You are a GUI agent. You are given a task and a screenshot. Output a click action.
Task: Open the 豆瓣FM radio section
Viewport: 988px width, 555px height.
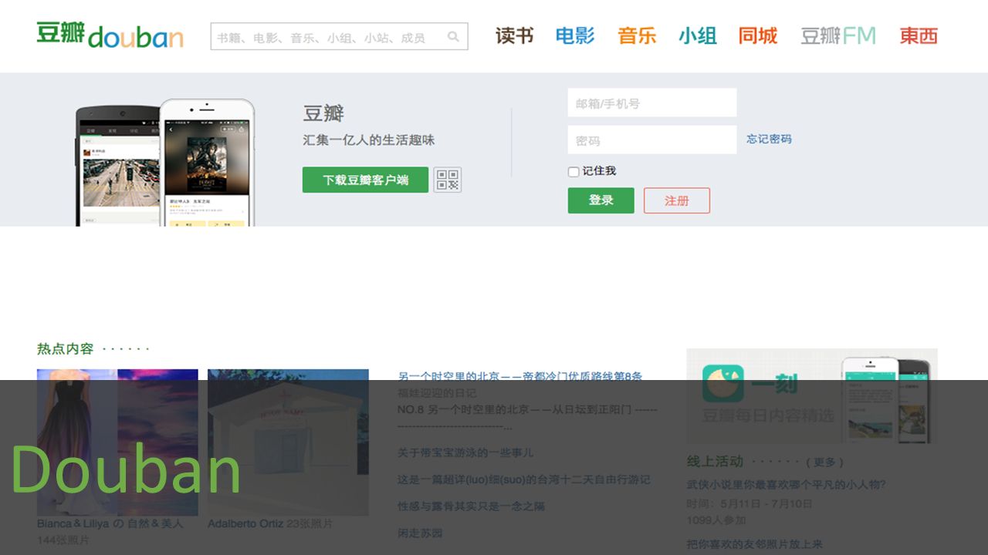point(838,35)
